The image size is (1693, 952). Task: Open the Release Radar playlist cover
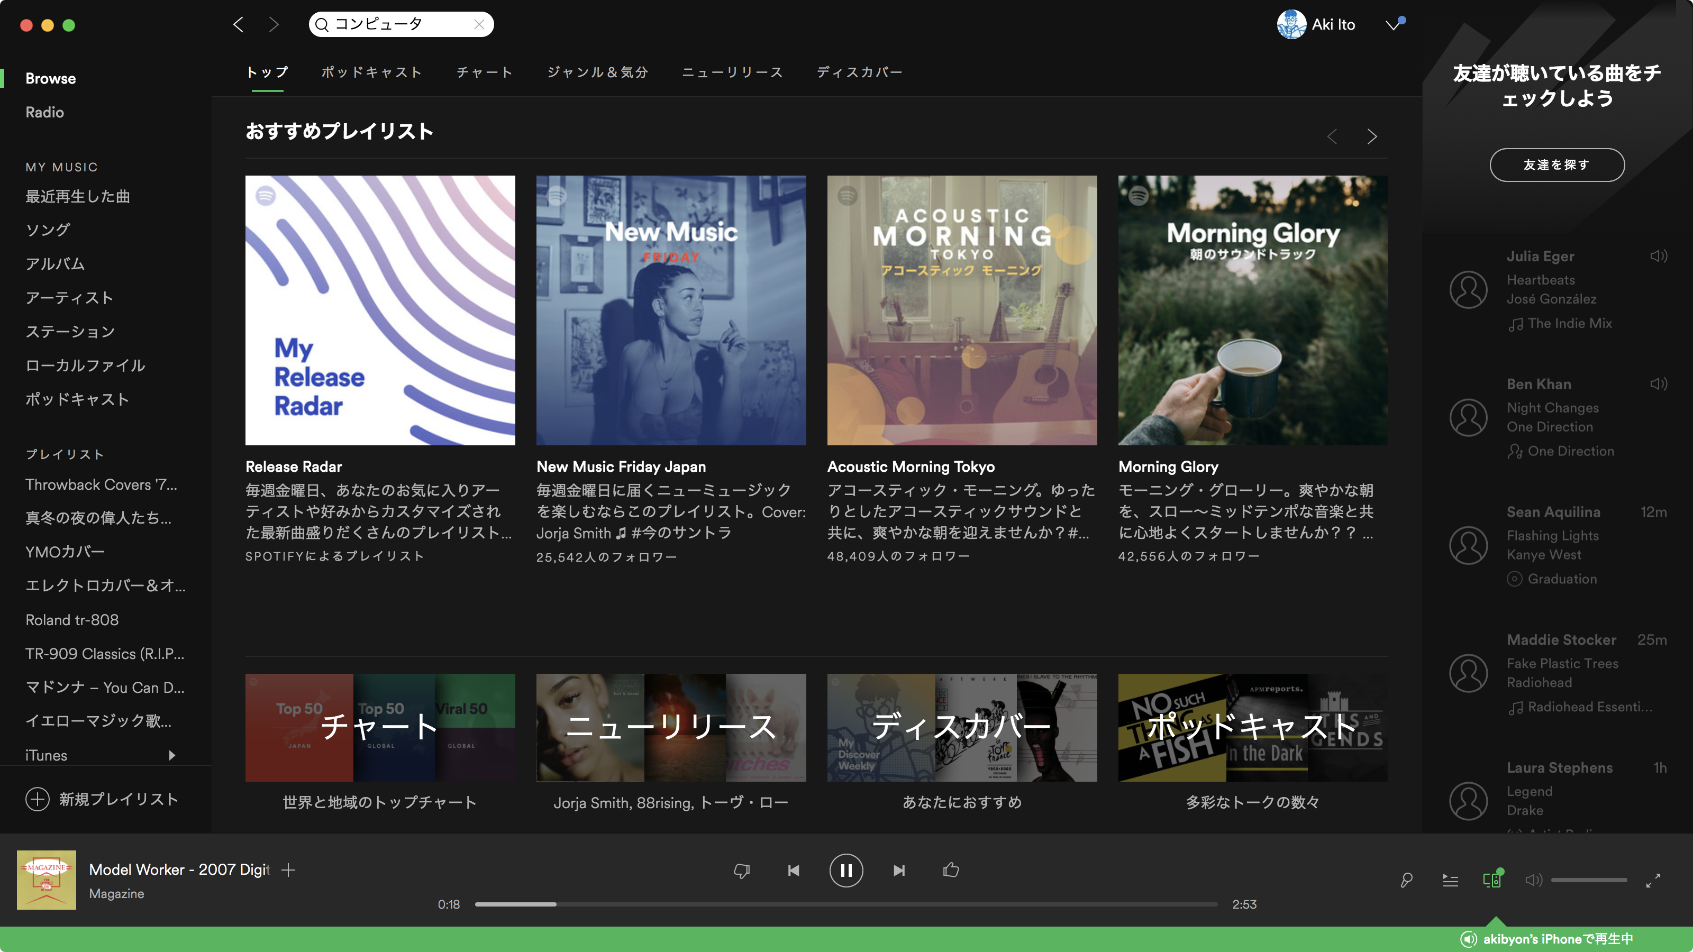(x=380, y=310)
